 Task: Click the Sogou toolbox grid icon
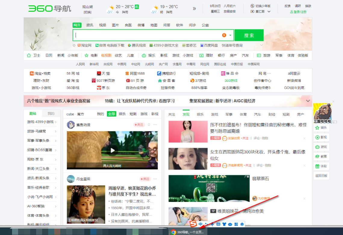click(x=236, y=224)
